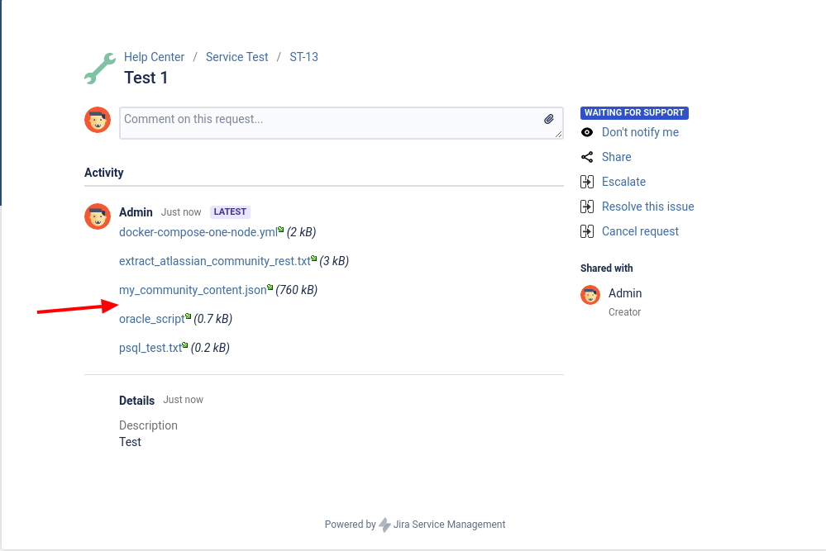Click the download icon after docker-compose-one-node.yml
The height and width of the screenshot is (551, 826).
281,230
